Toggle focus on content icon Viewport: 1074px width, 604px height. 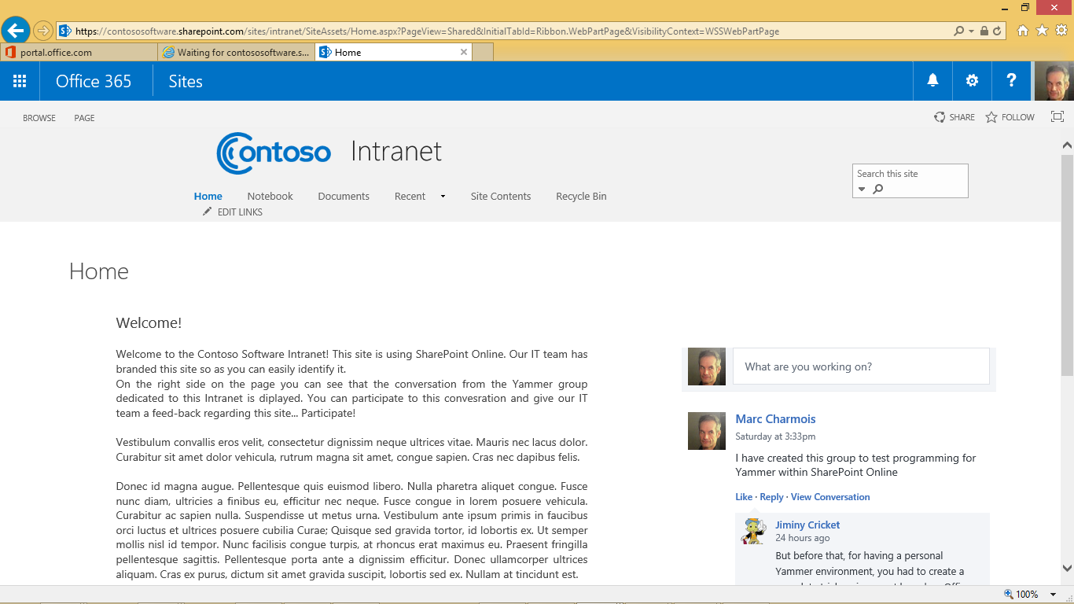coord(1057,117)
